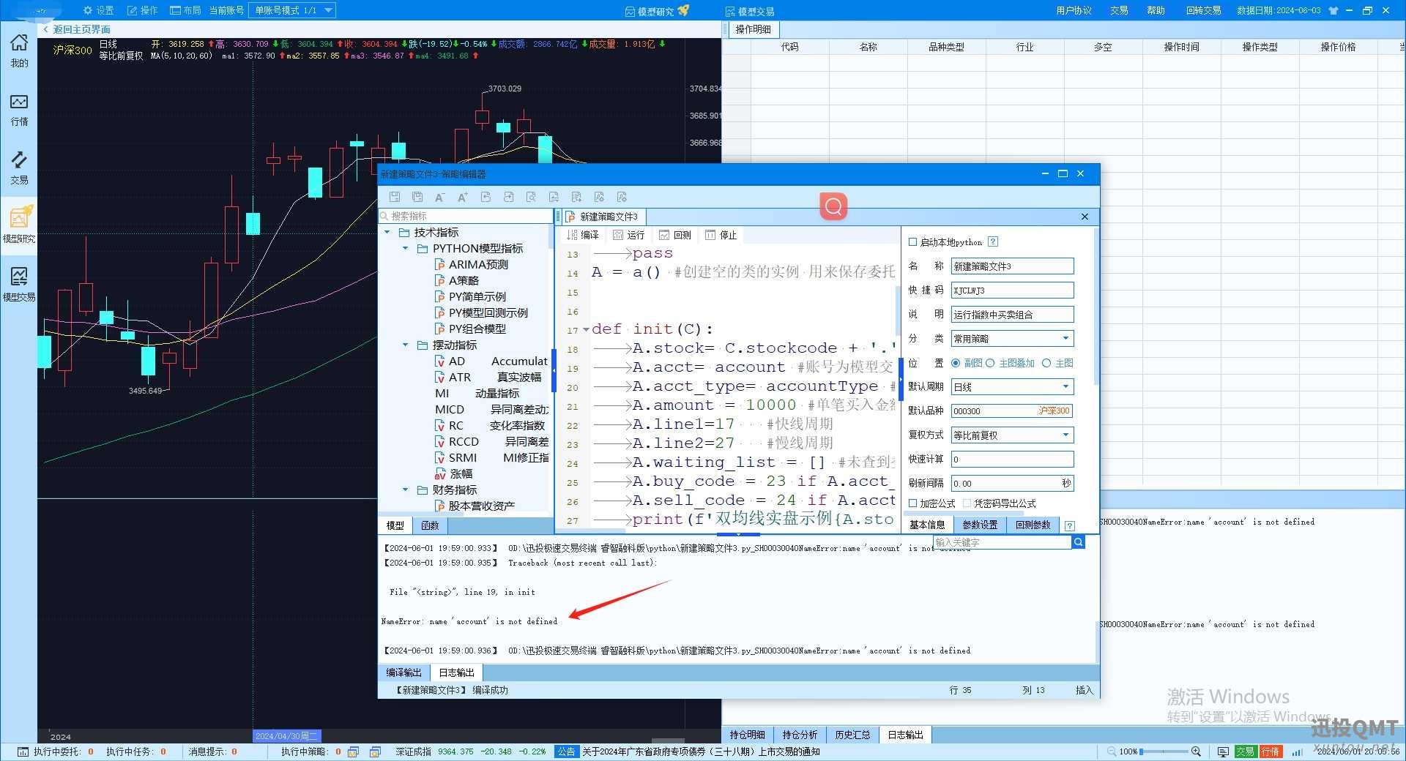Click the 公告 announcement badge
Image resolution: width=1406 pixels, height=761 pixels.
[566, 751]
